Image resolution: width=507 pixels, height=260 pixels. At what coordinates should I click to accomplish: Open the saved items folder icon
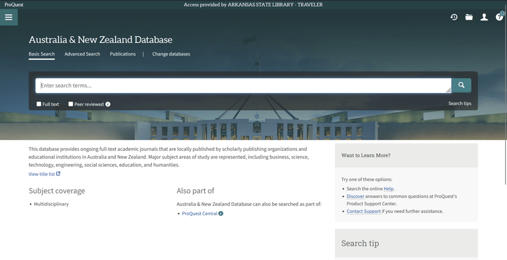[469, 17]
